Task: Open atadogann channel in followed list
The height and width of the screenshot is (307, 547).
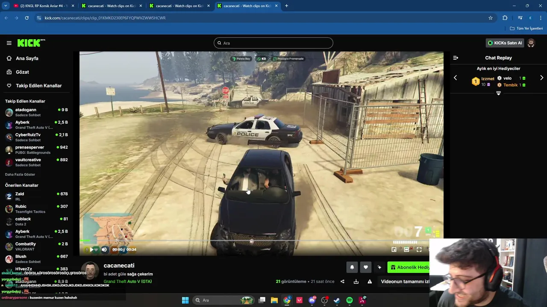Action: (x=36, y=113)
